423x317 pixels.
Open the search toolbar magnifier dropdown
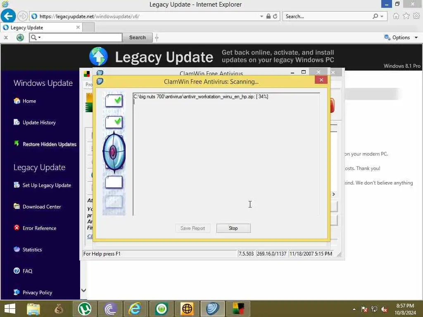tap(39, 38)
